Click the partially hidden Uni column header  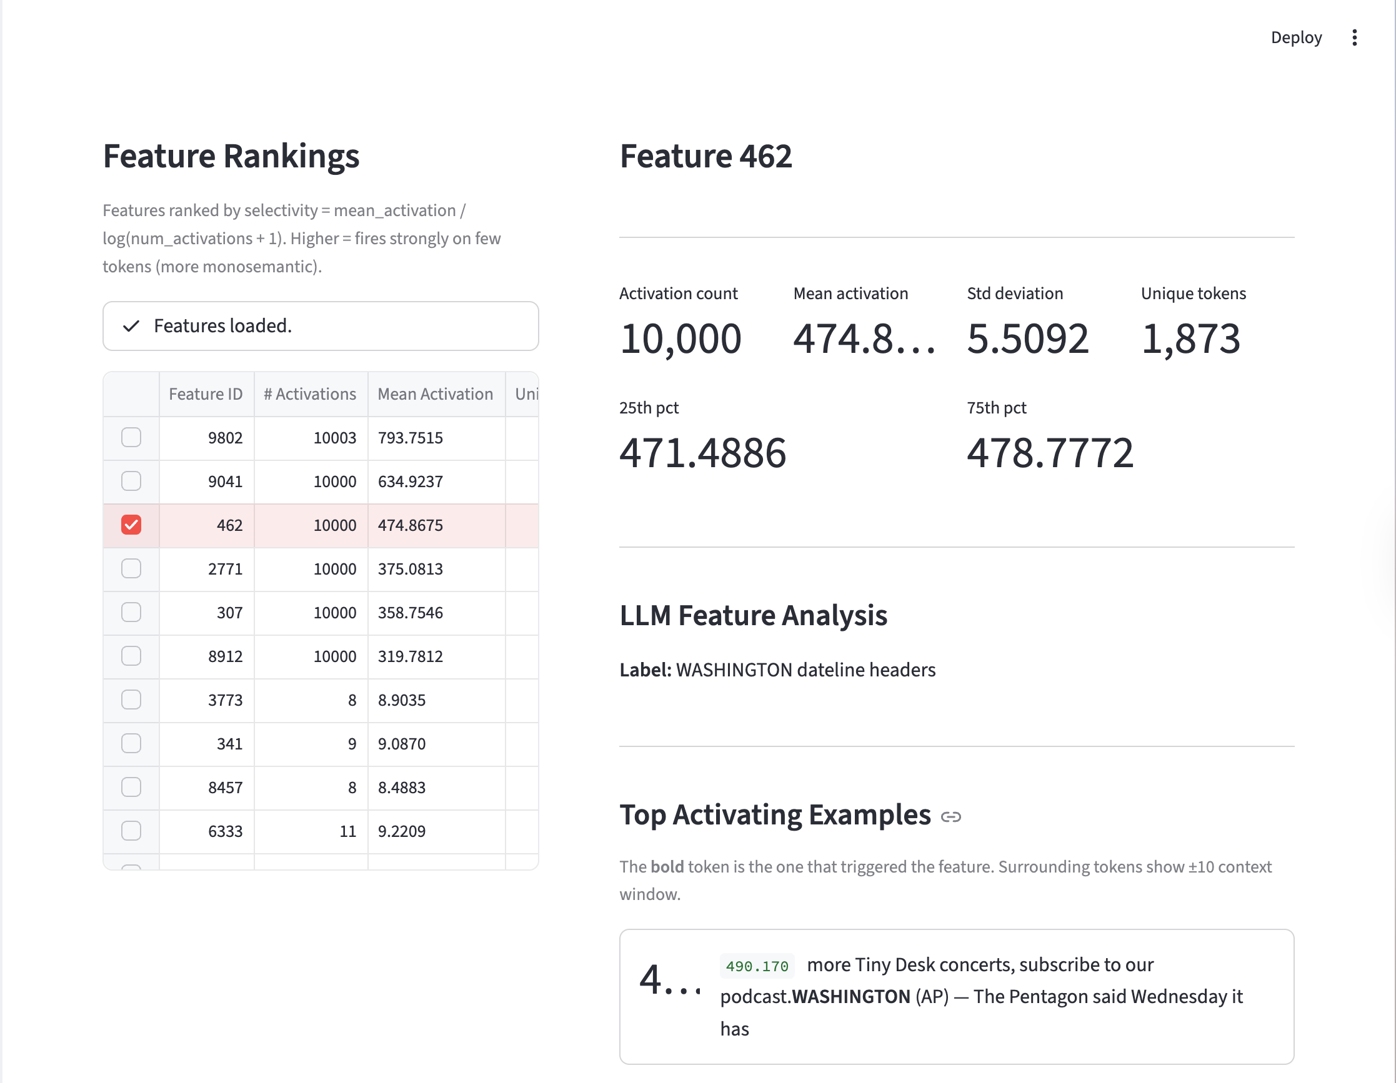[526, 394]
